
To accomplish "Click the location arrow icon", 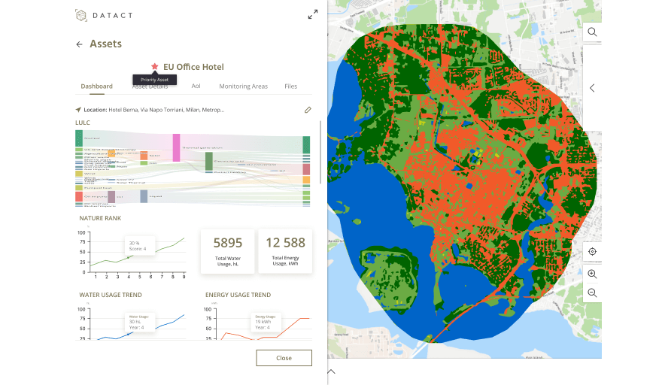I will pos(78,110).
